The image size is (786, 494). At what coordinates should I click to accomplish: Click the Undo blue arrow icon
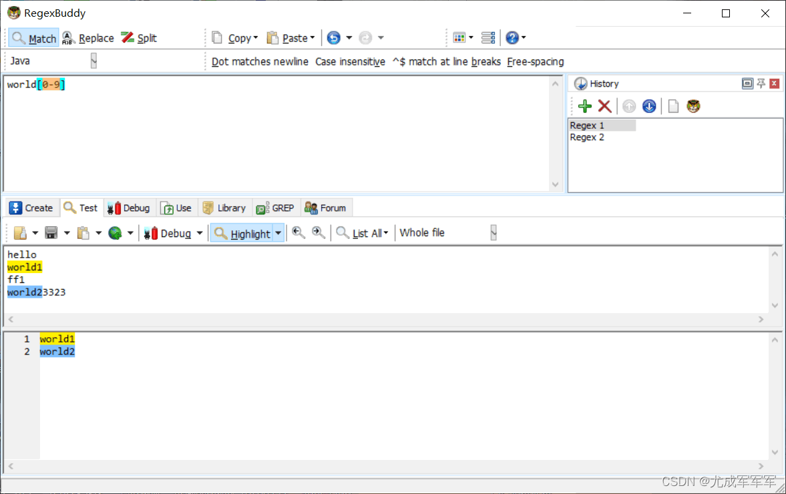(333, 37)
